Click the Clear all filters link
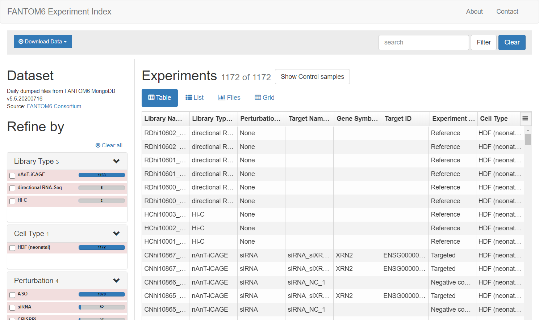 tap(109, 145)
